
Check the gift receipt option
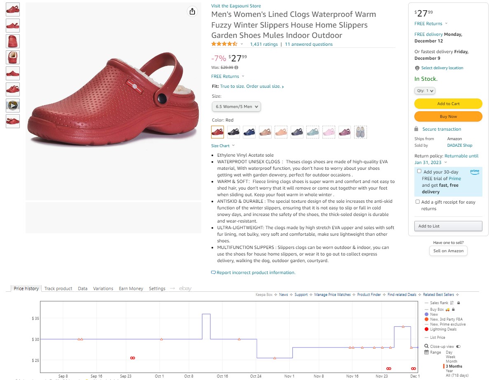[418, 202]
